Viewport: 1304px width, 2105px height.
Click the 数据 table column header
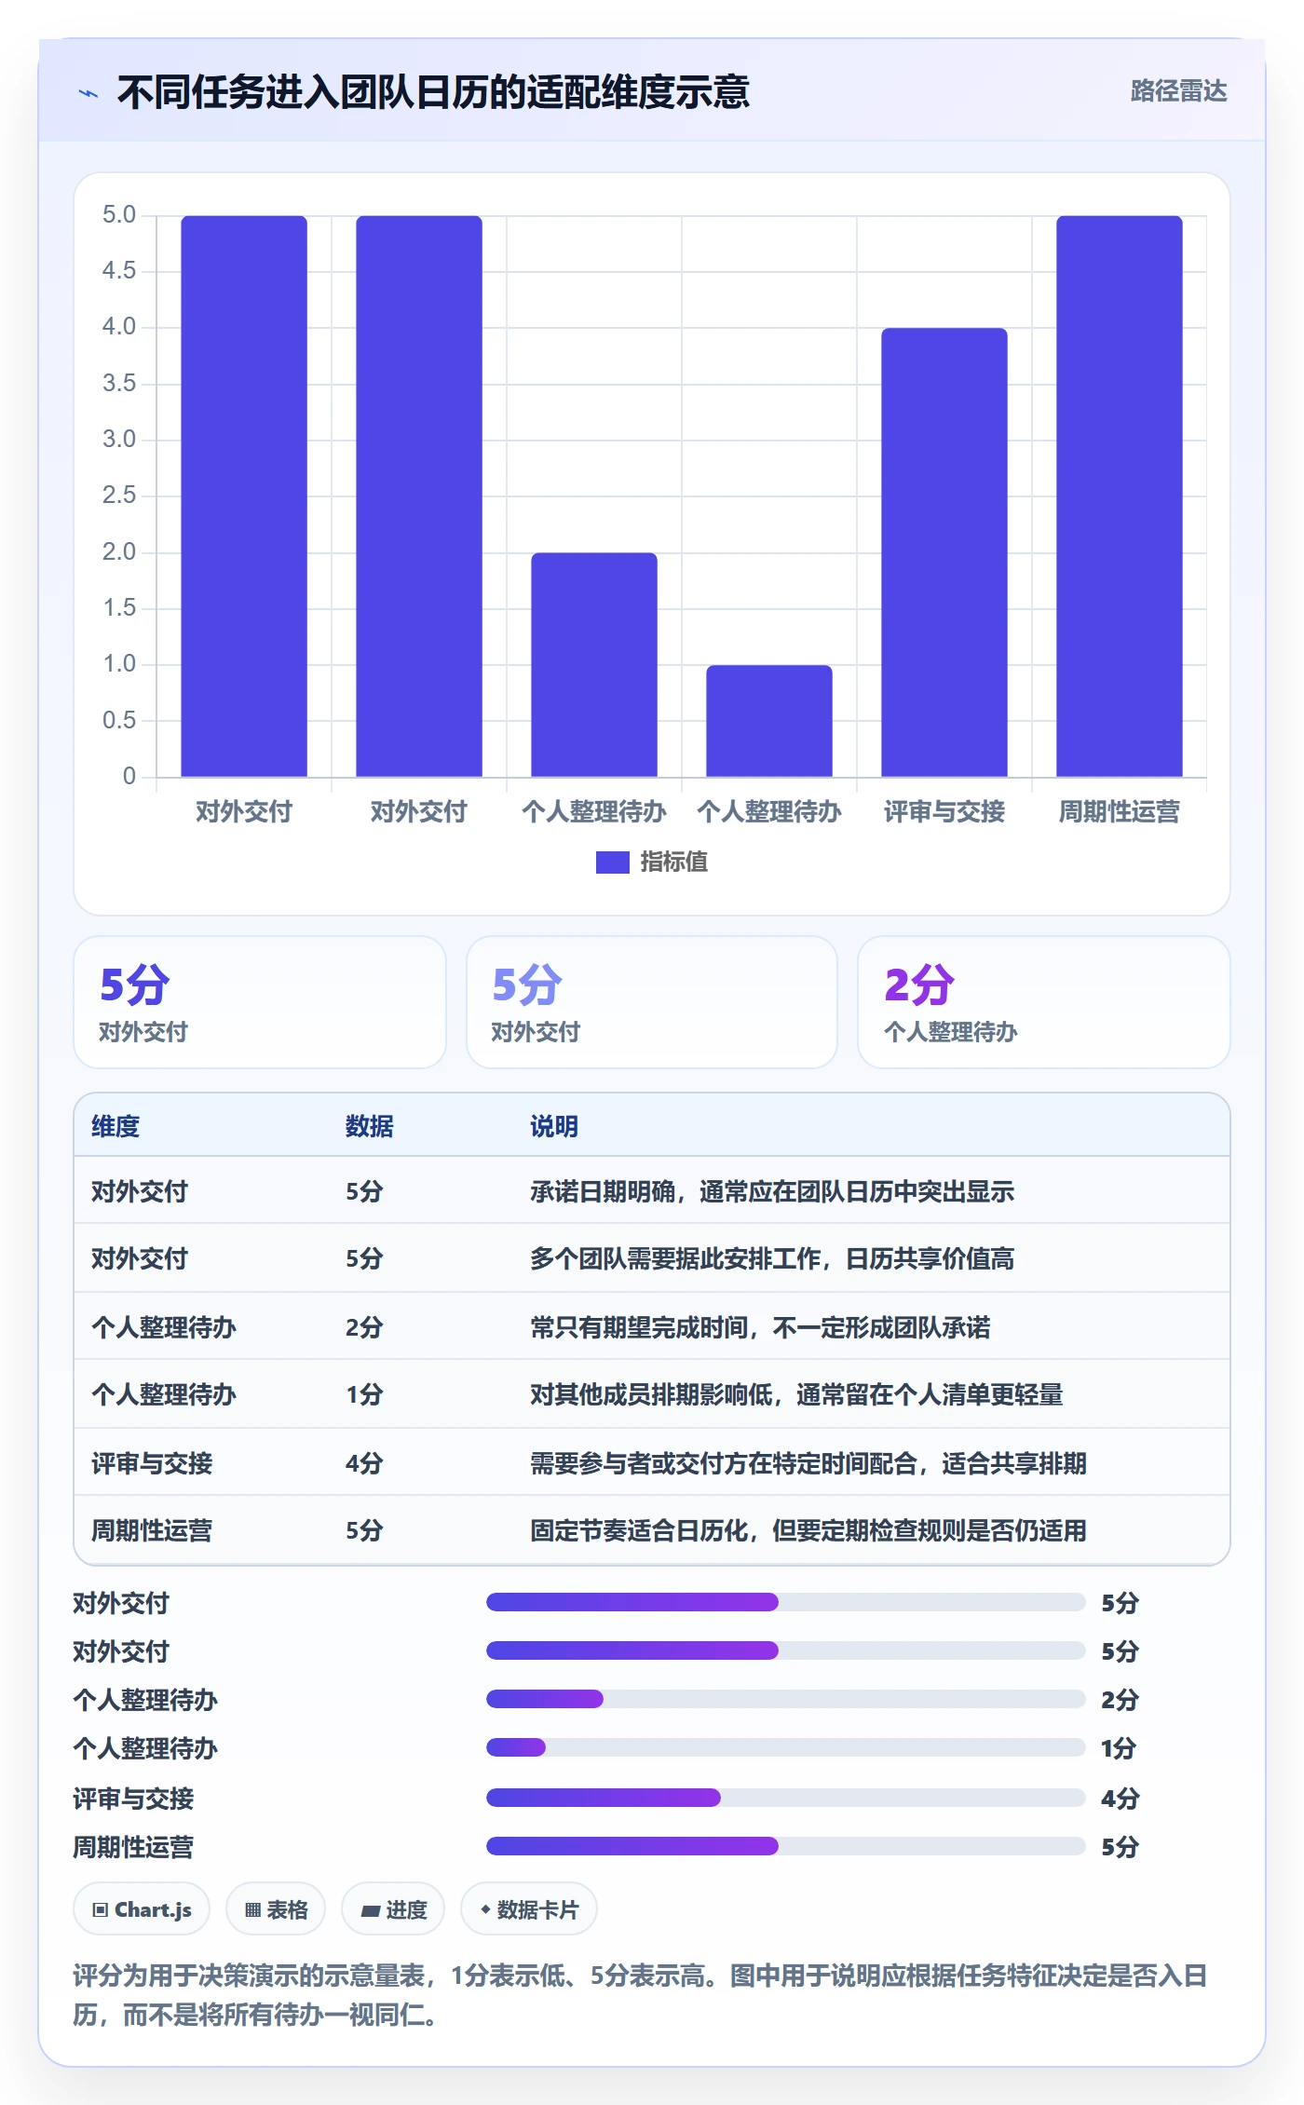pos(369,1126)
